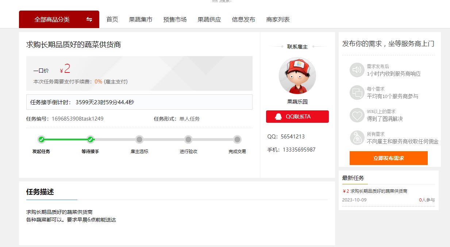This screenshot has width=450, height=247.
Task: Click the QQ联系TA button
Action: coord(297,117)
